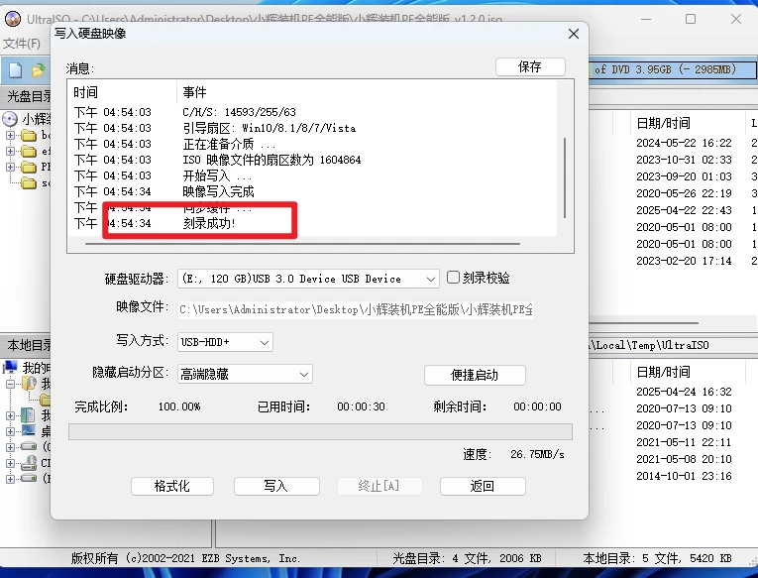
Task: Select the row dated 2024-05-22 16:22
Action: pyautogui.click(x=684, y=143)
